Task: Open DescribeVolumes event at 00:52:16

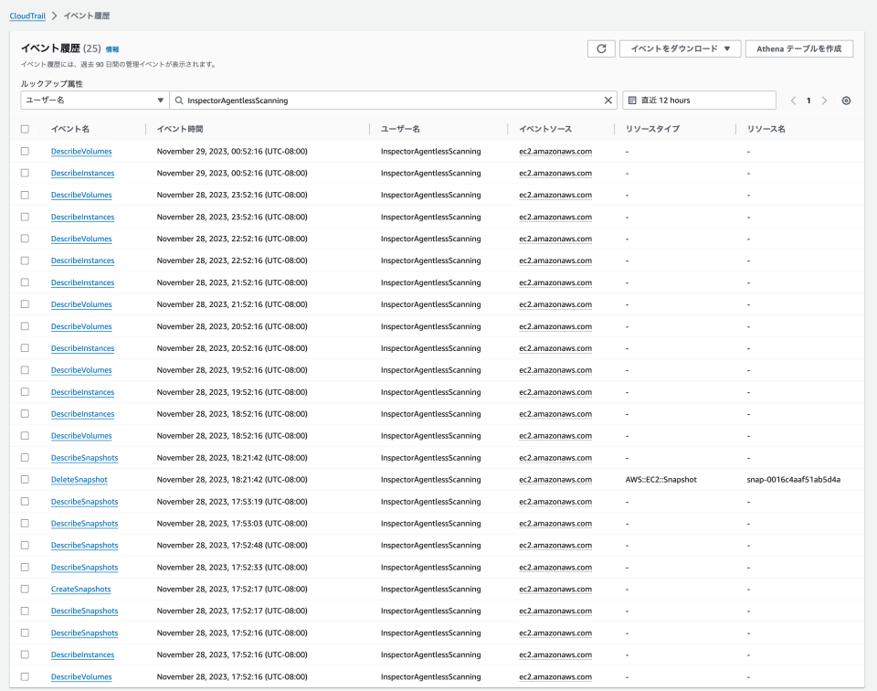Action: click(81, 151)
